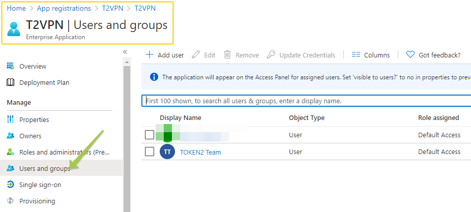This screenshot has width=471, height=212.
Task: Click the sidebar vertical scrollbar thumb
Action: (127, 139)
